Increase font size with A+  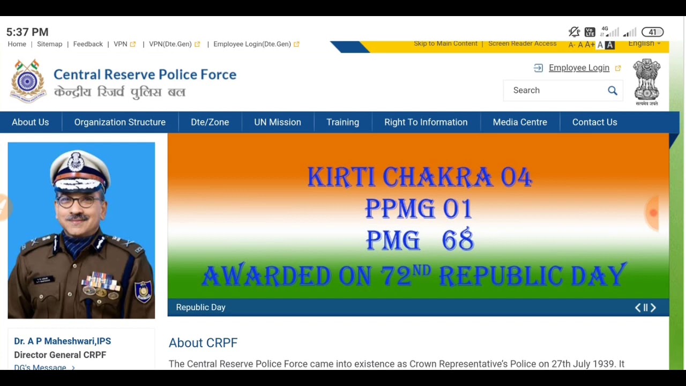(590, 45)
